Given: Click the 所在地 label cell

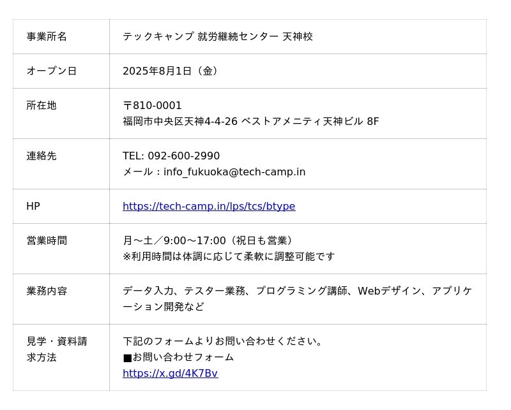Looking at the screenshot, I should click(x=61, y=113).
